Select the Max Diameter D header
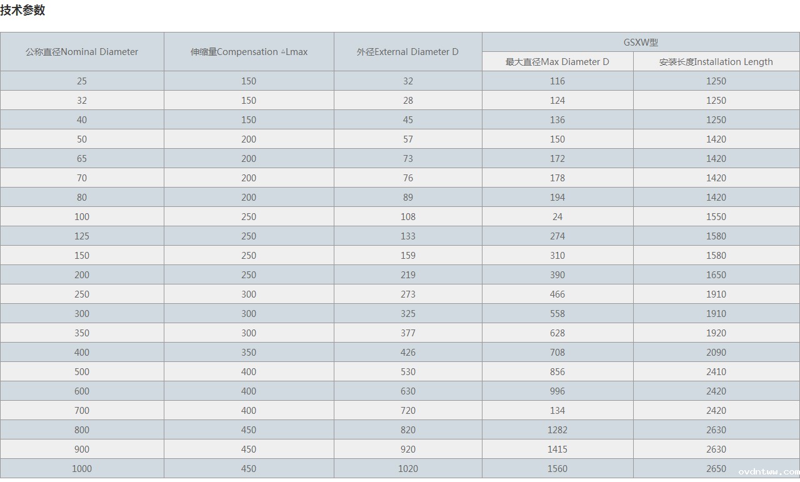 [x=557, y=62]
